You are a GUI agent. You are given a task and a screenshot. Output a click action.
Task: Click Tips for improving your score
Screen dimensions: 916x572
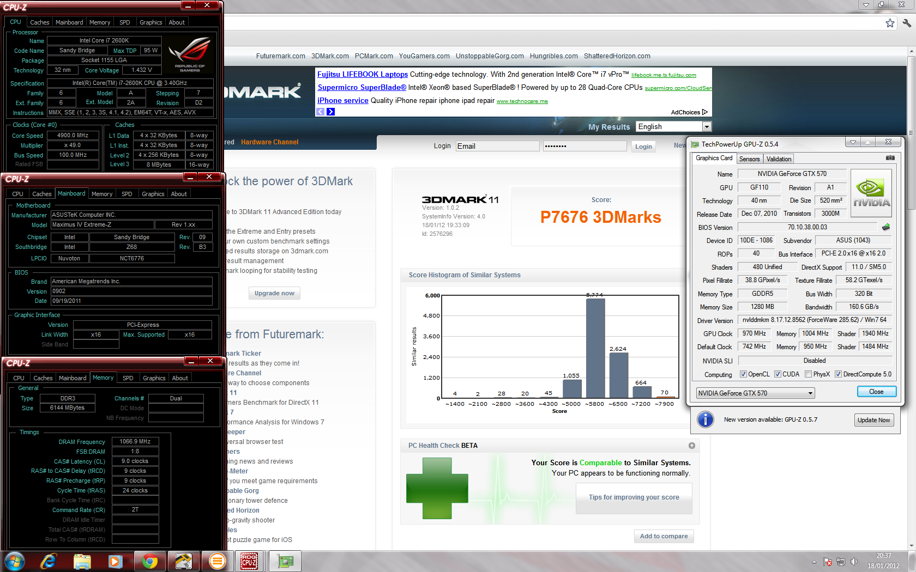click(x=634, y=497)
